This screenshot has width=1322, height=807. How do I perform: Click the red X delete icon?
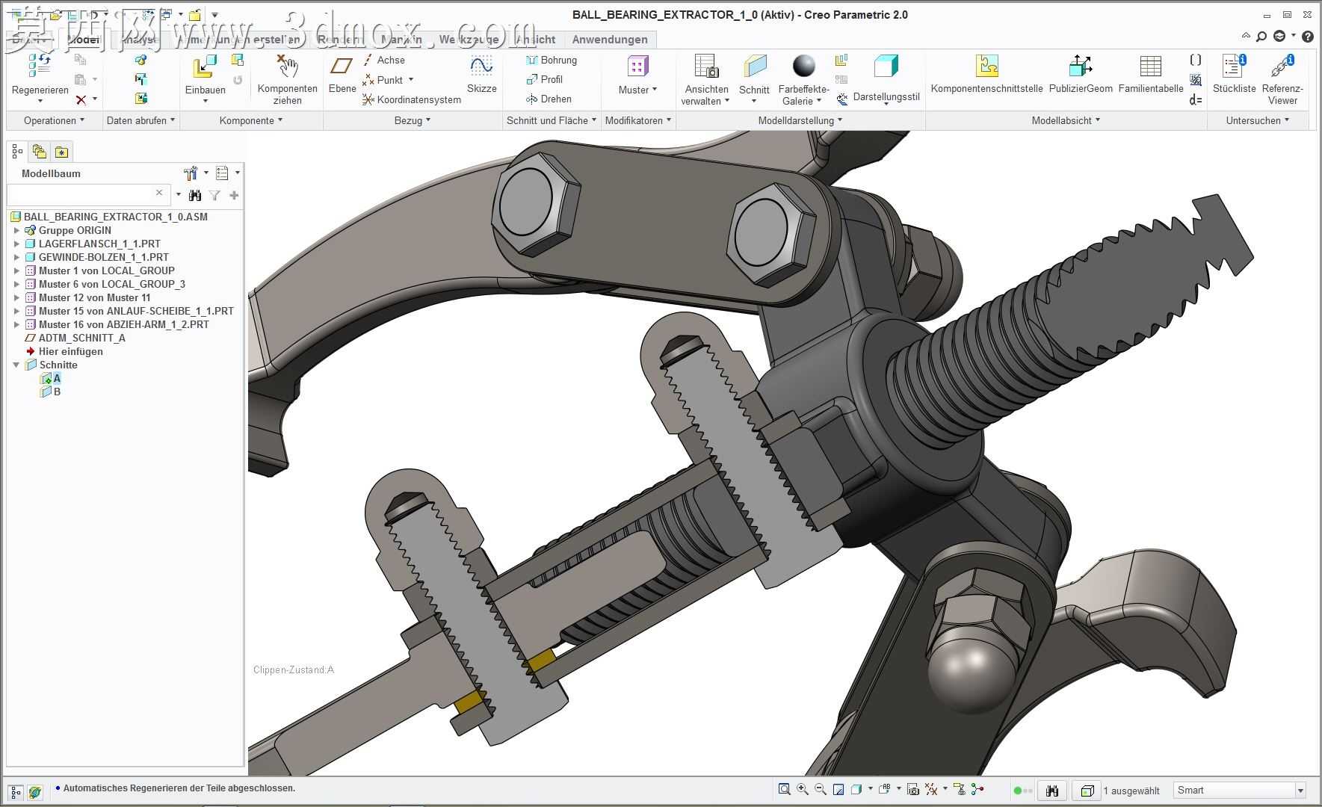click(x=81, y=99)
